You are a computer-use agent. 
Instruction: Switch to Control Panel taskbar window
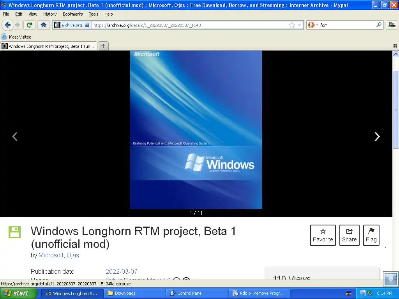point(197,293)
